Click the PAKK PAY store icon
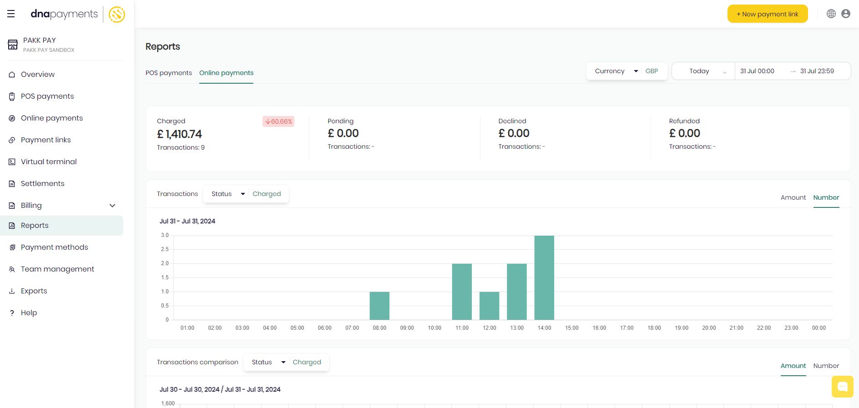The width and height of the screenshot is (859, 408). [13, 45]
